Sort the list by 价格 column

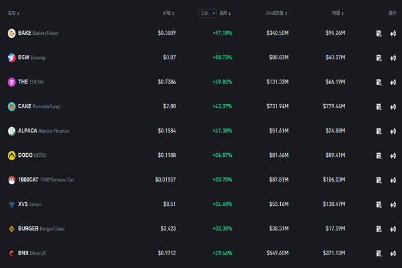[x=169, y=13]
